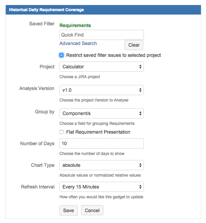Screen dimensions: 206x223
Task: Click the Analysis Version dropdown arrows
Action: coord(140,90)
